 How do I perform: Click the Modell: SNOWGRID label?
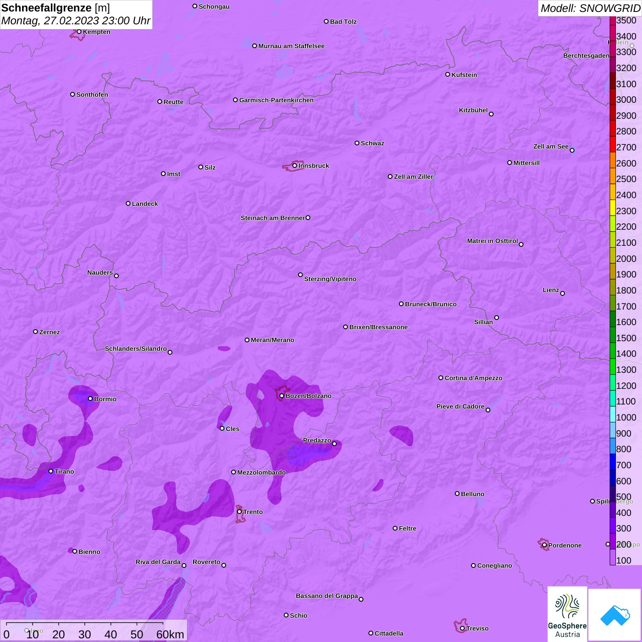590,8
